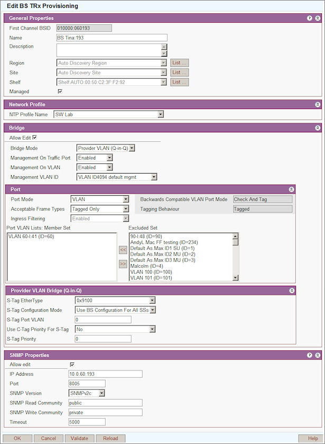This screenshot has width=325, height=444.
Task: Click the Validate button
Action: tap(79, 438)
